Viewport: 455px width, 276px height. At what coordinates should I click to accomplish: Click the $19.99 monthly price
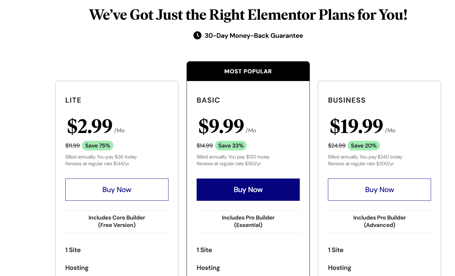[x=356, y=126]
